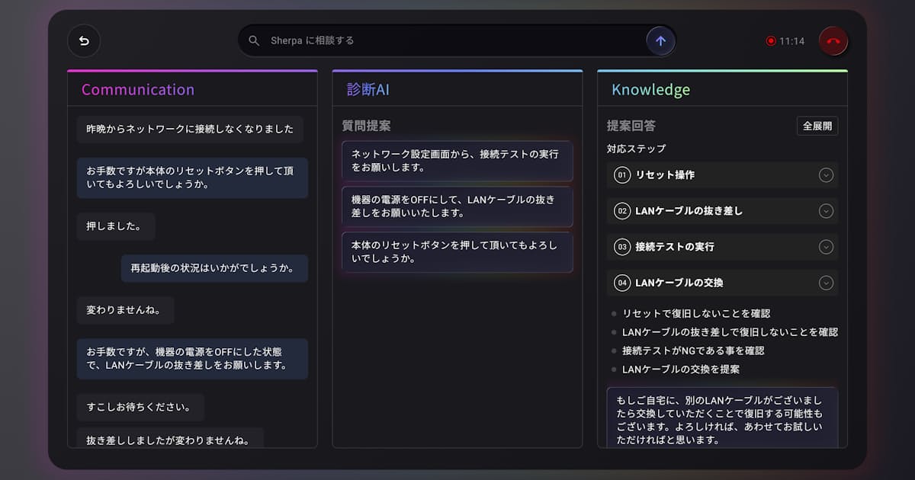915x480 pixels.
Task: Click the 11:14 call timer
Action: click(791, 41)
